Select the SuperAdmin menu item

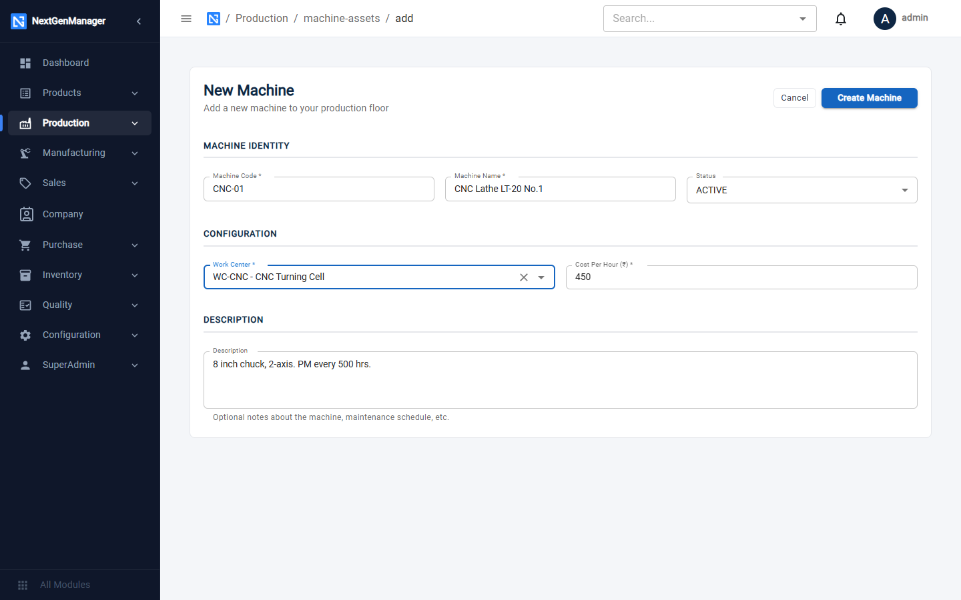80,365
